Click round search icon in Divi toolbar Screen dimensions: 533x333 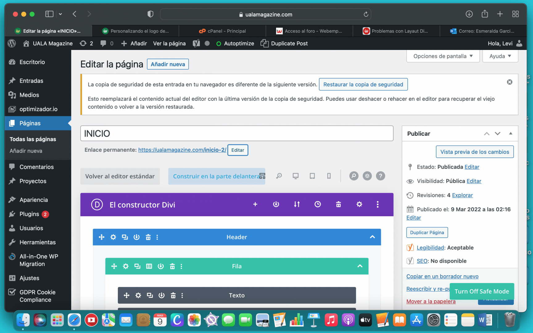tap(354, 176)
